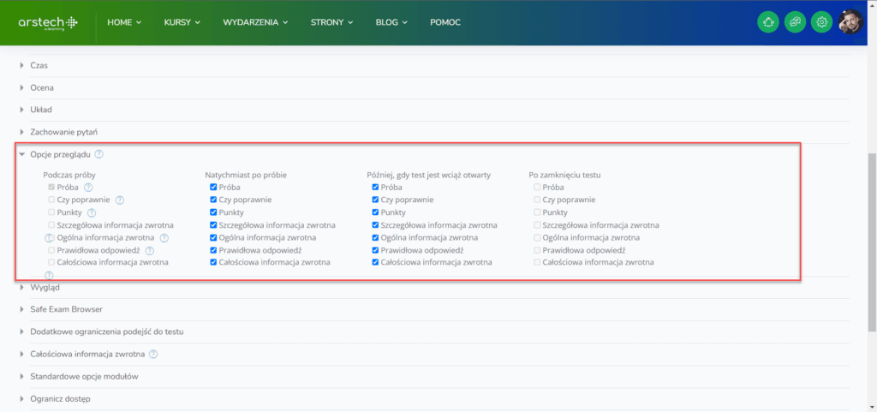Viewport: 877px width, 412px height.
Task: Check Szczegółowa informacja zwrotna under Po zamknięciu testu
Action: point(537,225)
